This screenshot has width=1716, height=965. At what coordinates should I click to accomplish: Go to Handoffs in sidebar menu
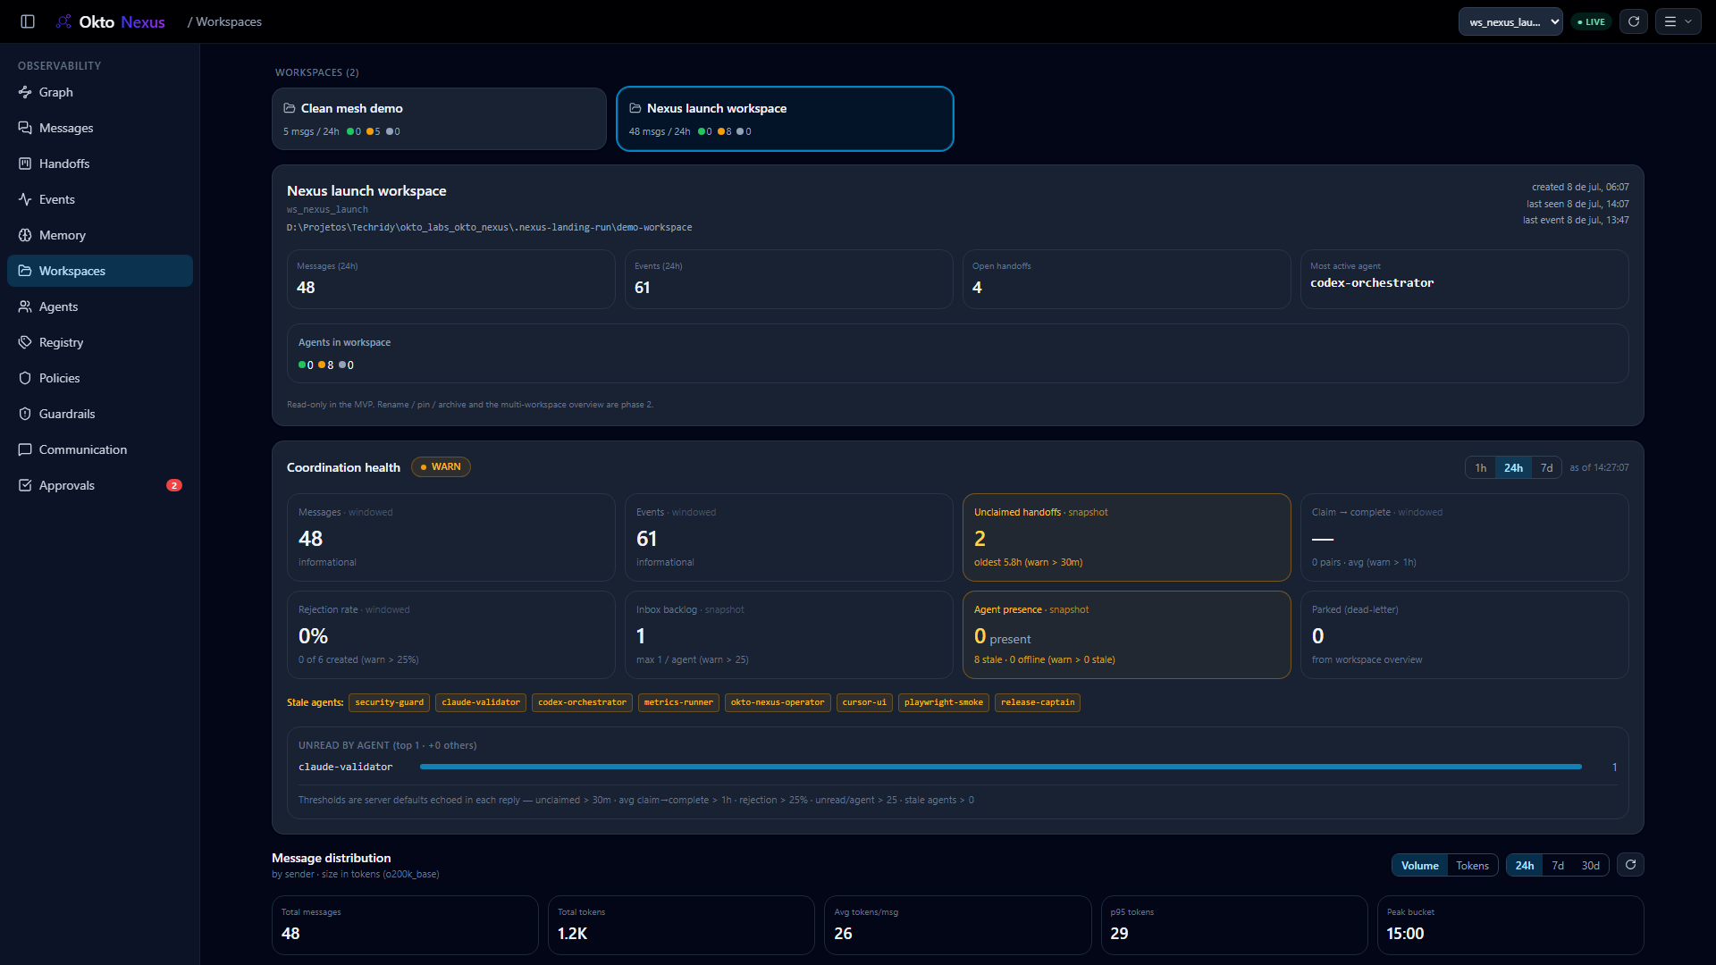click(100, 164)
